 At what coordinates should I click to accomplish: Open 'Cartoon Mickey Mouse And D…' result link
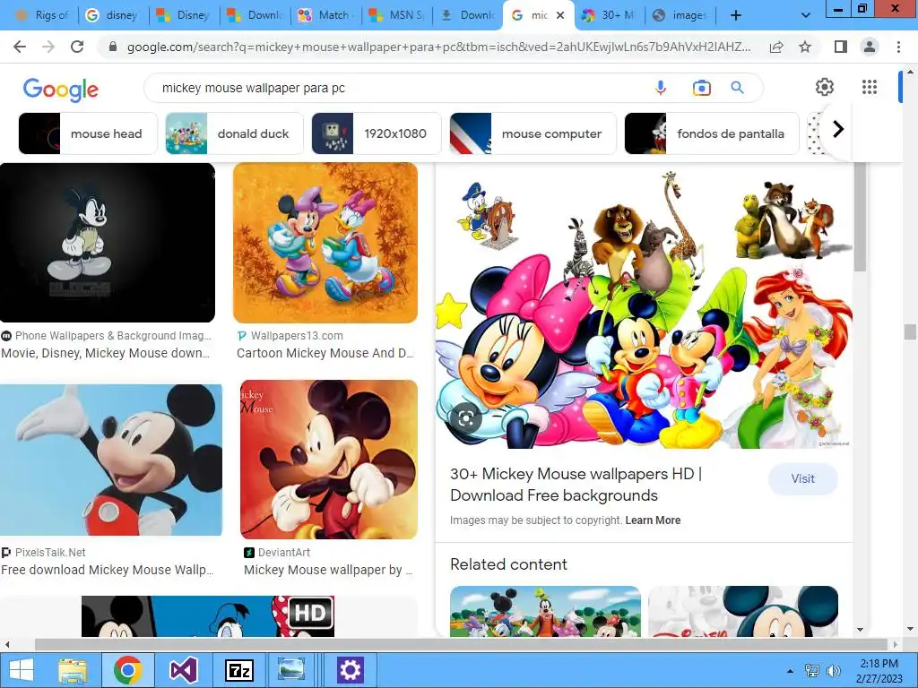coord(325,353)
